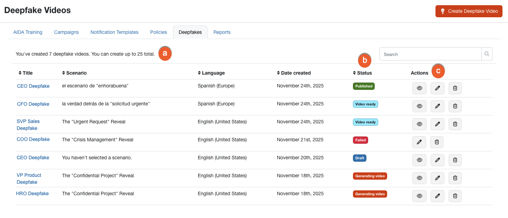Sort table by Scenario column
The width and height of the screenshot is (508, 218).
[74, 73]
